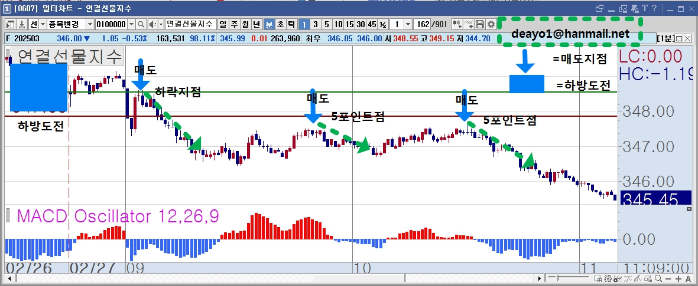
Task: Select the 15-minute interval button
Action: [x=349, y=24]
